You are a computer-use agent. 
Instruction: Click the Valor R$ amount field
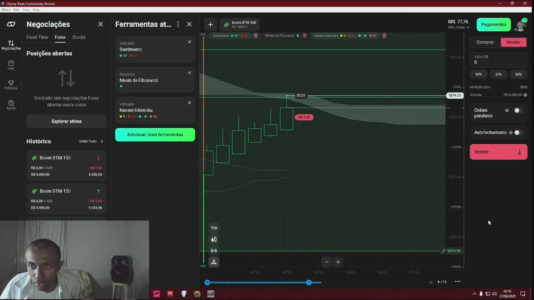(499, 60)
